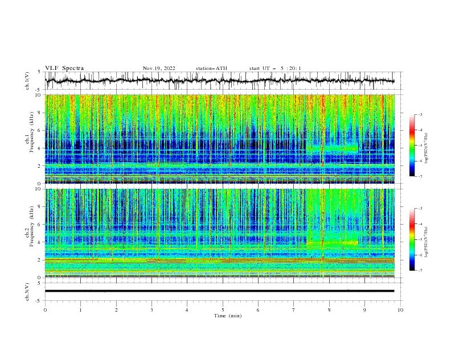Select the "Nov.19, 2022" date text
451x348 pixels.
click(159, 68)
